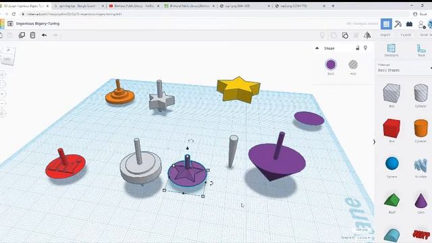Pick the purple Cone shape
Image resolution: width=432 pixels, height=243 pixels.
[x=421, y=200]
